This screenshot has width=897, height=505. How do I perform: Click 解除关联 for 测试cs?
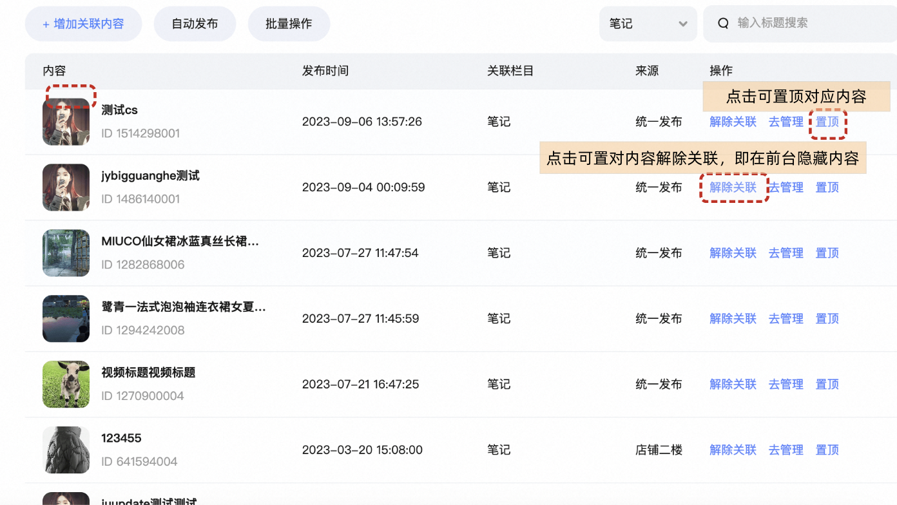733,122
